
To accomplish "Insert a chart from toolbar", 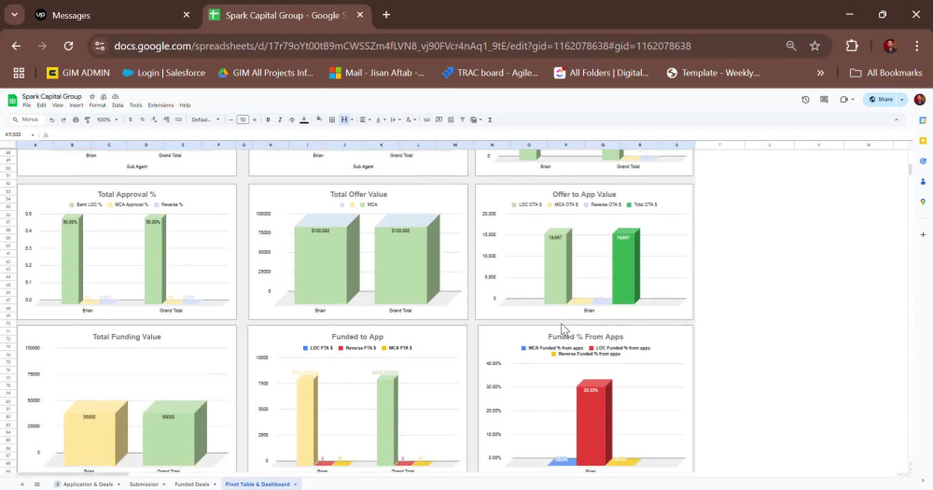I will point(451,119).
